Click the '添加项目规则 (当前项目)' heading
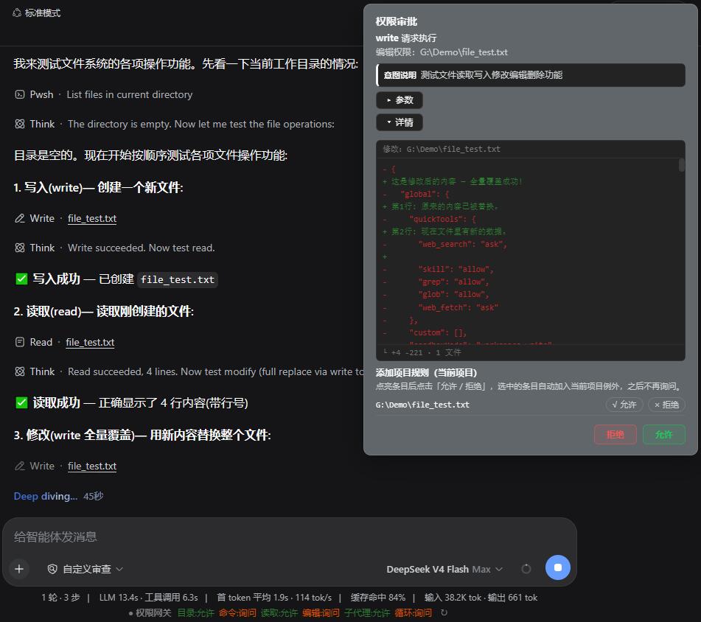This screenshot has height=622, width=701. point(426,373)
